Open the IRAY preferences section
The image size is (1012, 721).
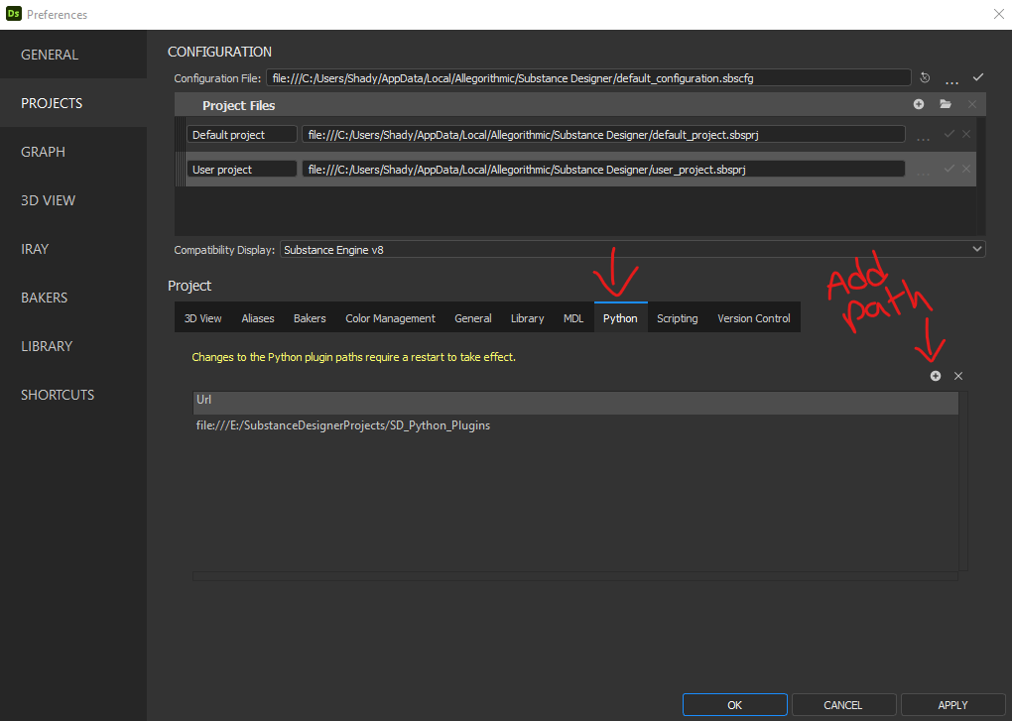pos(73,249)
